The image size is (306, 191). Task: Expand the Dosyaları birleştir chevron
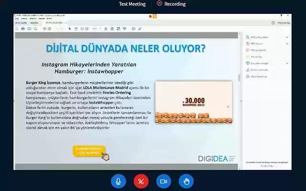pyautogui.click(x=287, y=64)
